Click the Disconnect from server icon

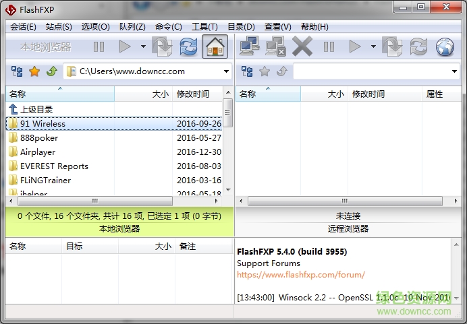(276, 46)
